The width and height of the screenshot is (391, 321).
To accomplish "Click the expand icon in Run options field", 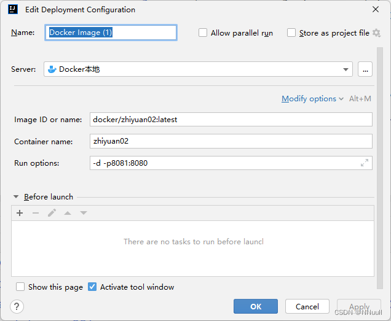I will pyautogui.click(x=365, y=163).
